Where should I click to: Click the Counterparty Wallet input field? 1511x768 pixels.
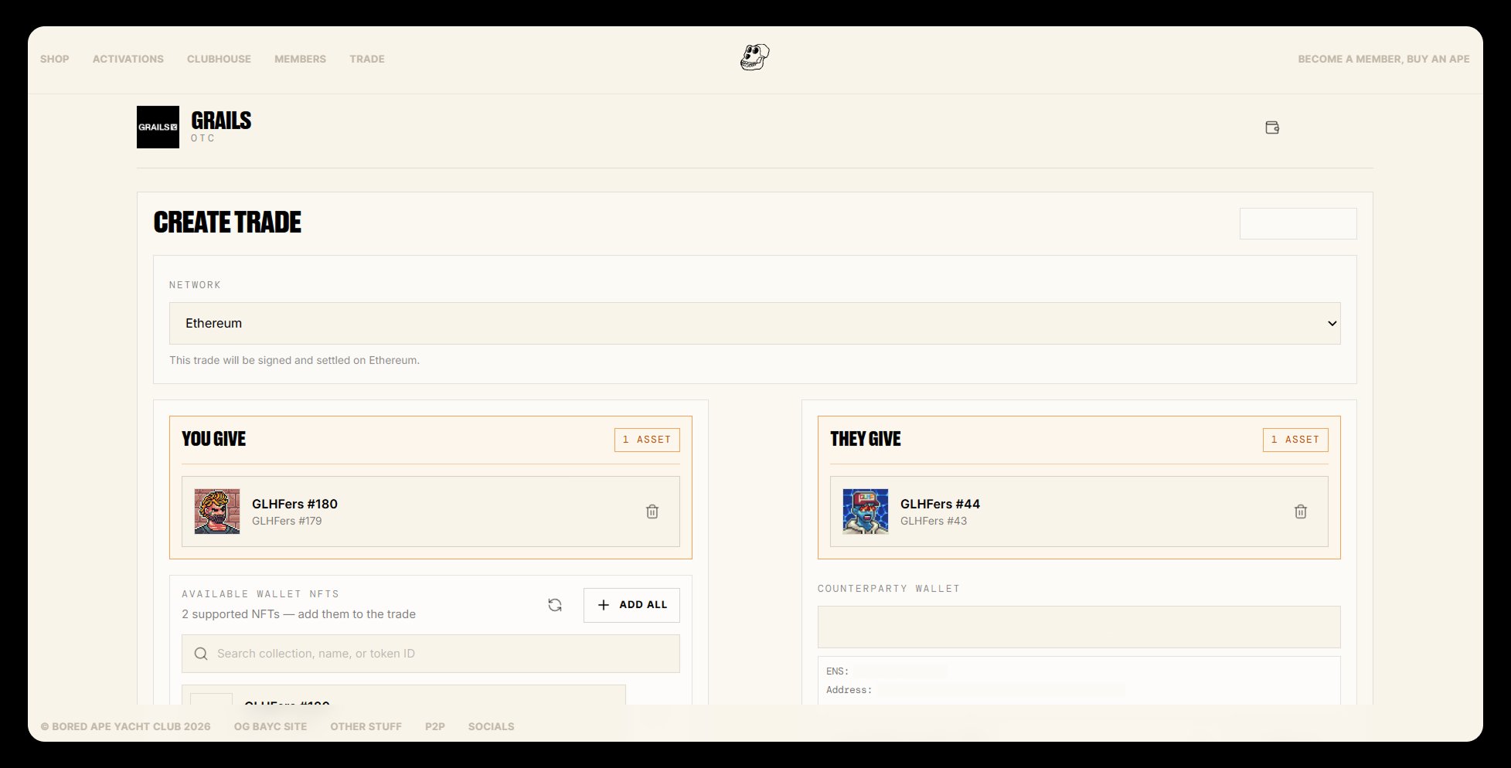tap(1079, 627)
